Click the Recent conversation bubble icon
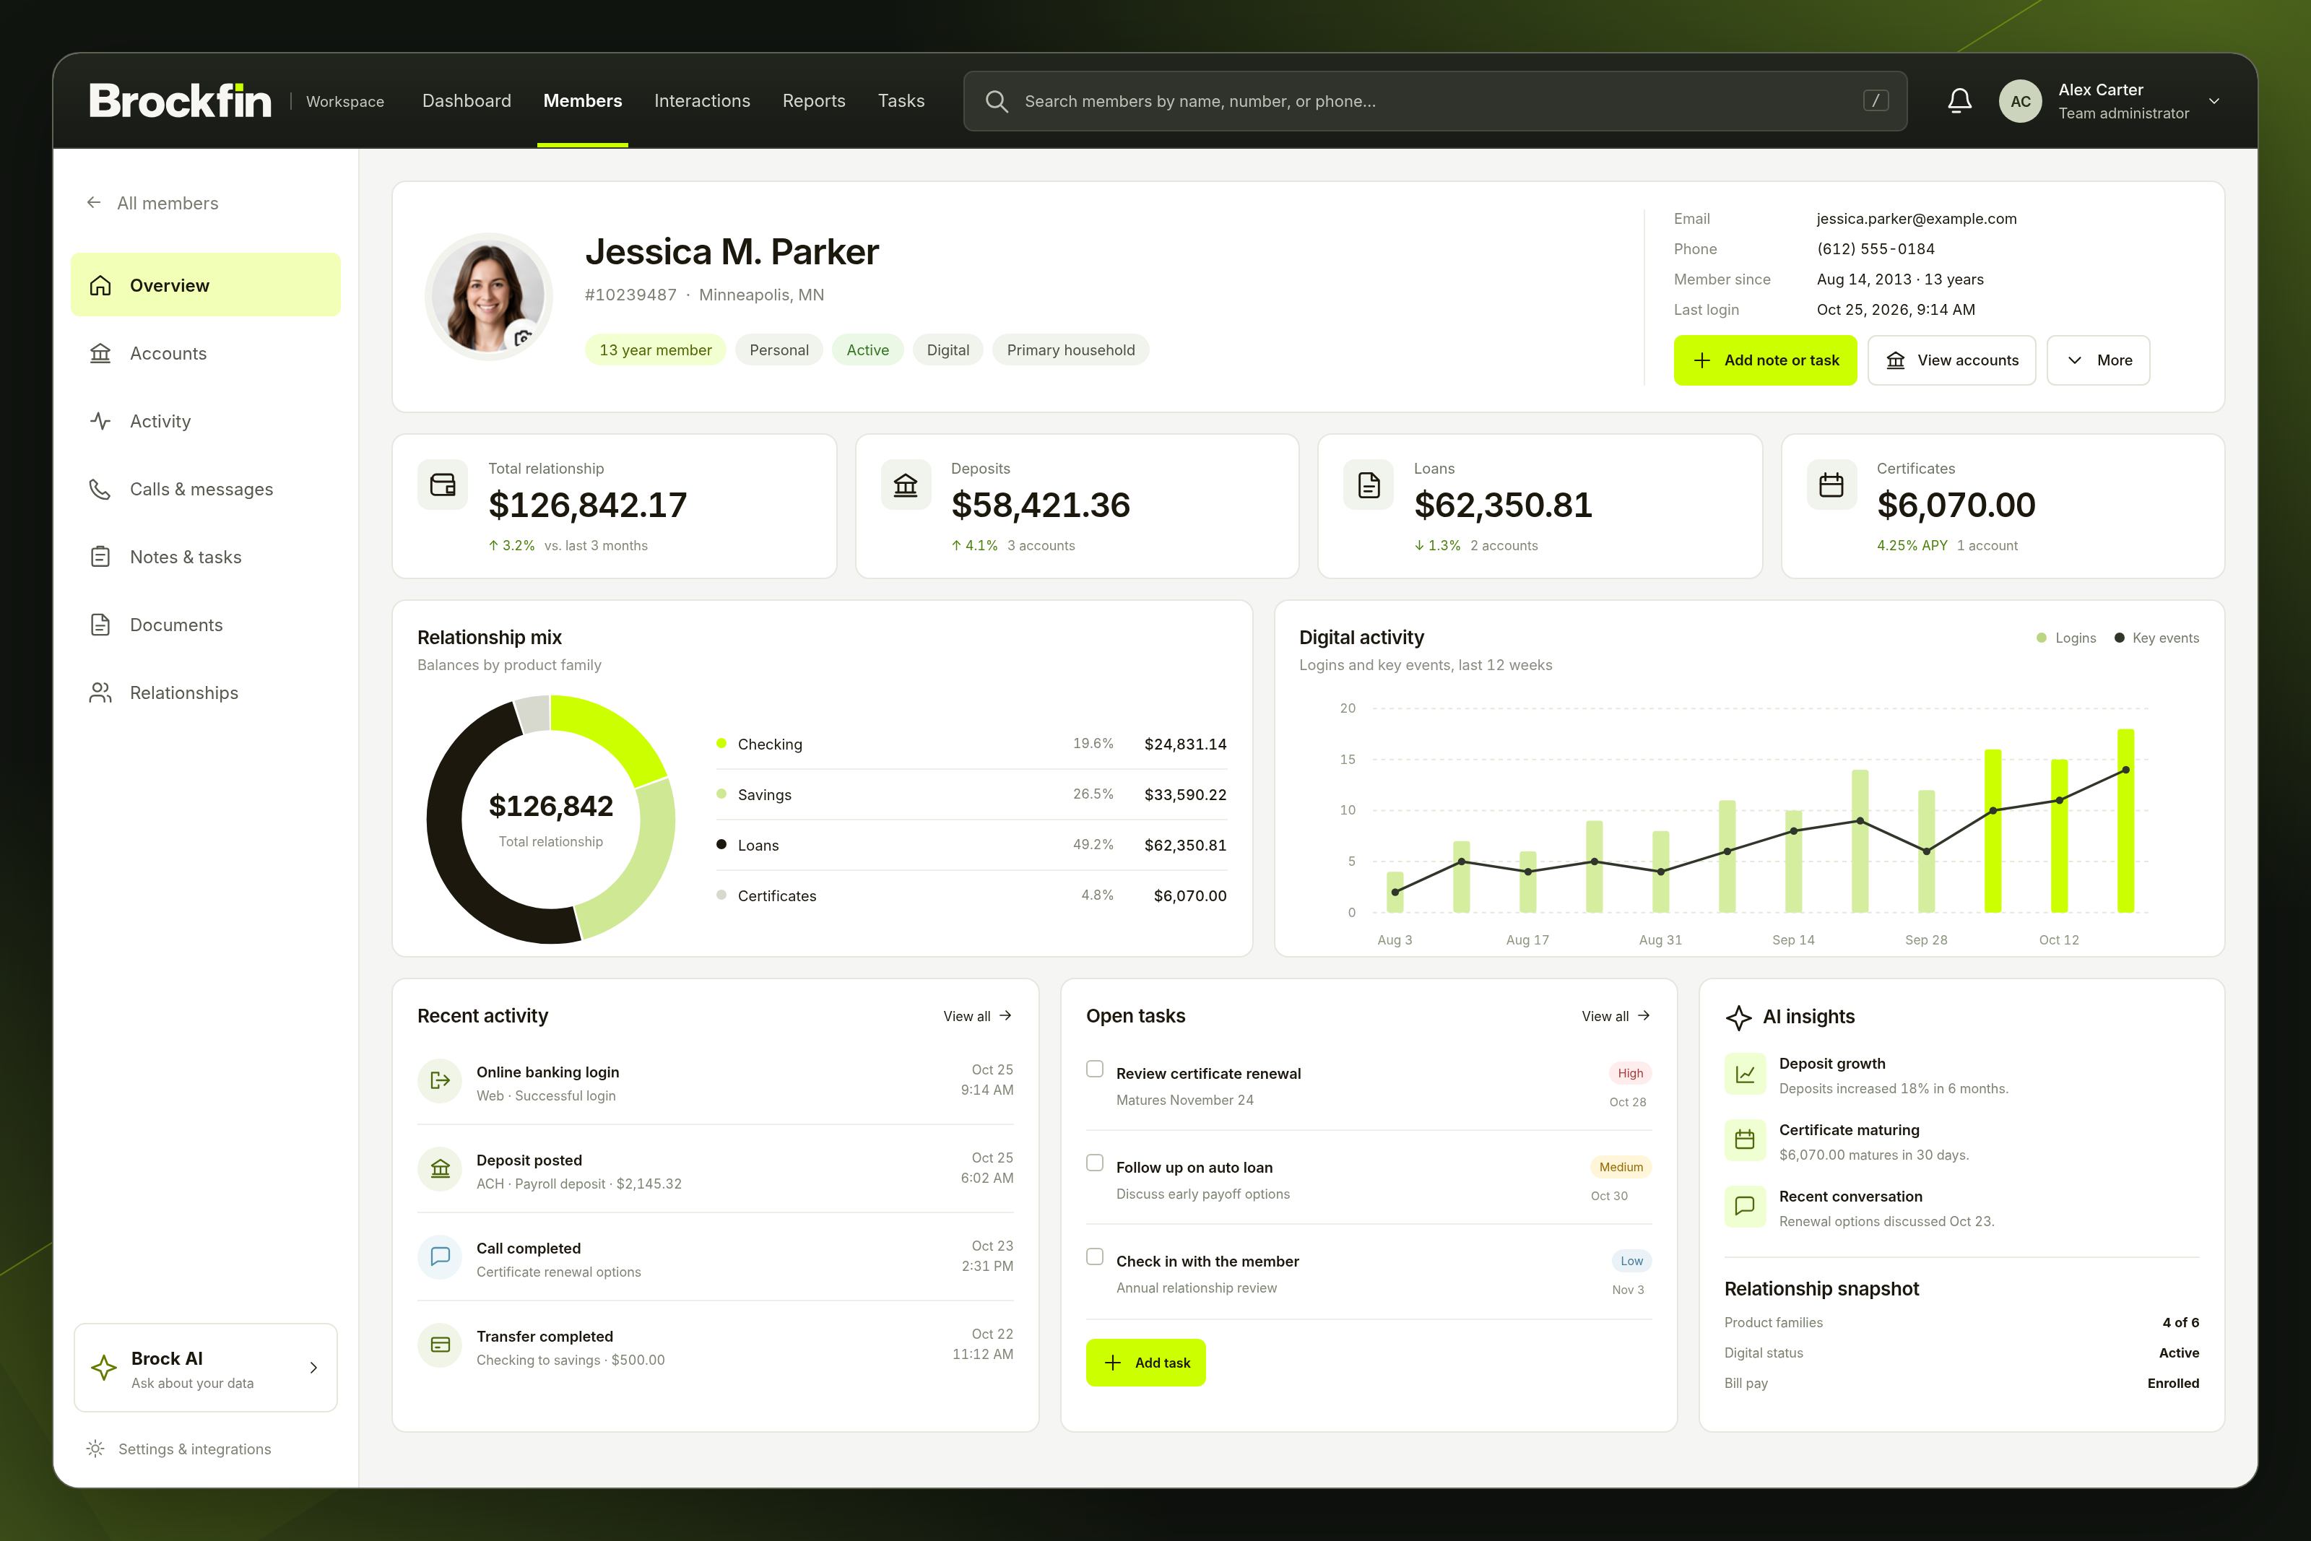Viewport: 2311px width, 1541px height. 1745,1207
